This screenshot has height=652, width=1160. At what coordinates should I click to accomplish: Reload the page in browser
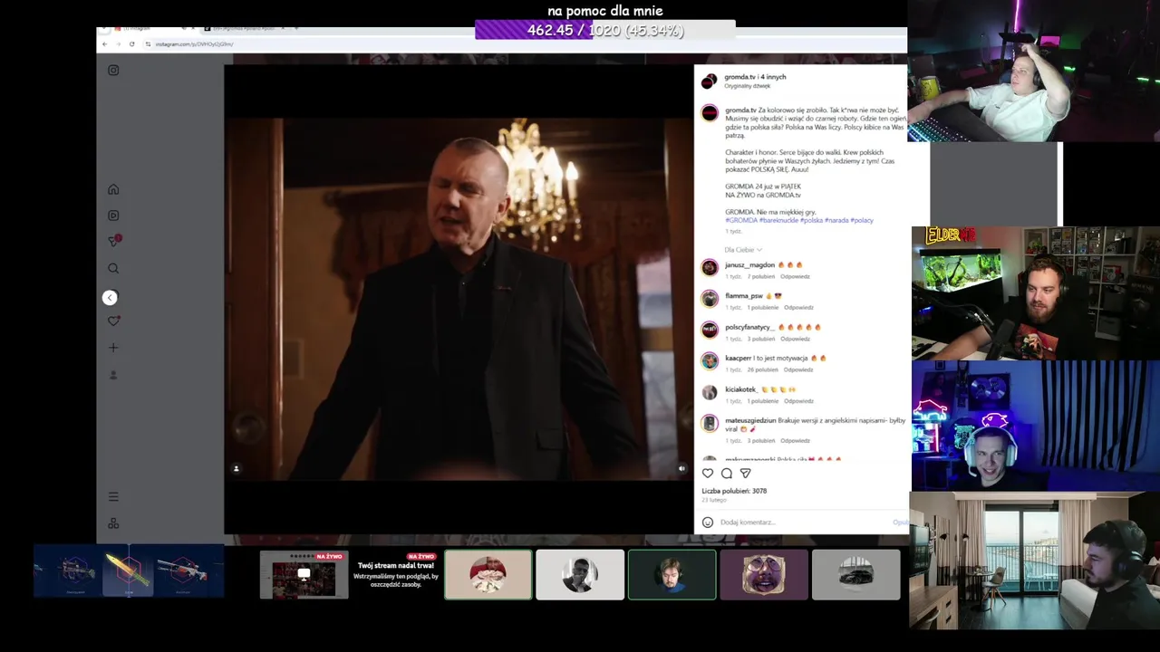point(132,43)
